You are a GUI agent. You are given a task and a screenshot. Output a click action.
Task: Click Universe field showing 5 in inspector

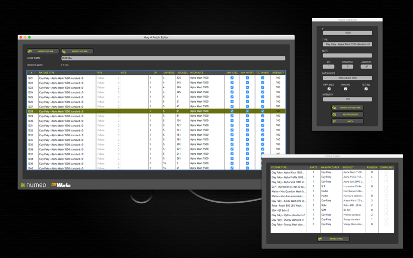(347, 67)
